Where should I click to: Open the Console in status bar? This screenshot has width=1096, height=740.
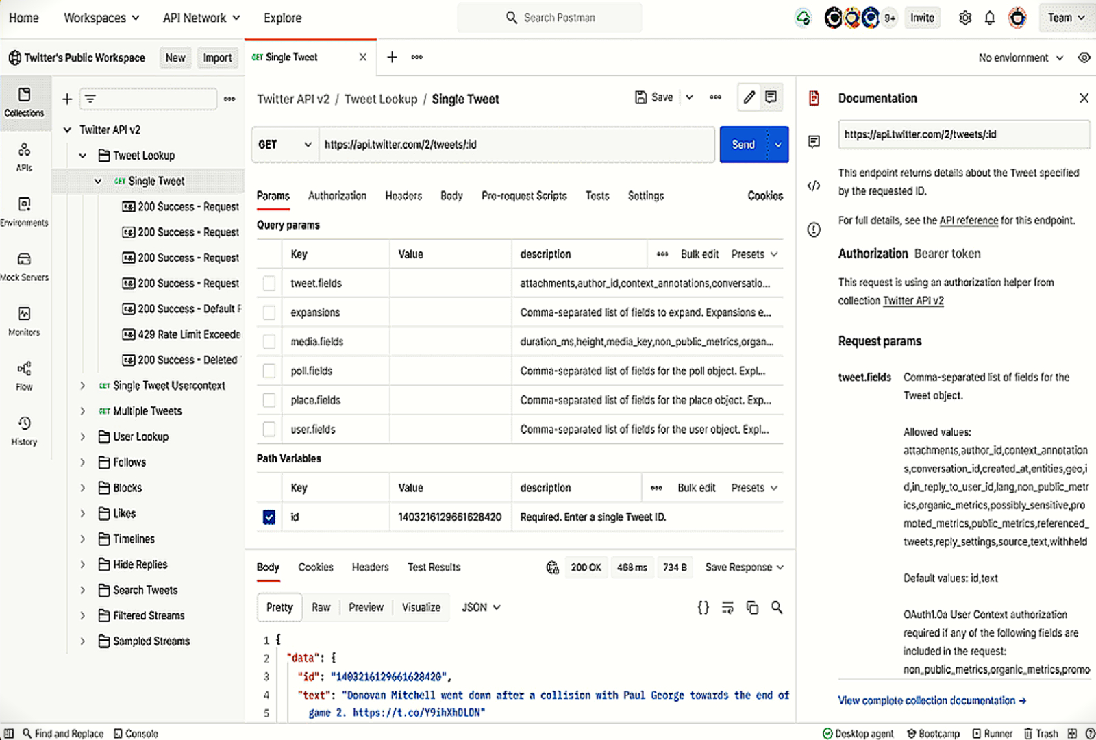[x=136, y=733]
